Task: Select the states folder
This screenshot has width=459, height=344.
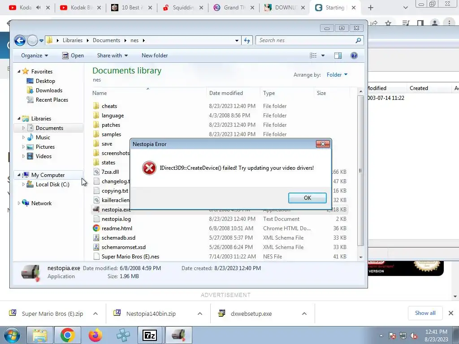Action: pos(108,162)
